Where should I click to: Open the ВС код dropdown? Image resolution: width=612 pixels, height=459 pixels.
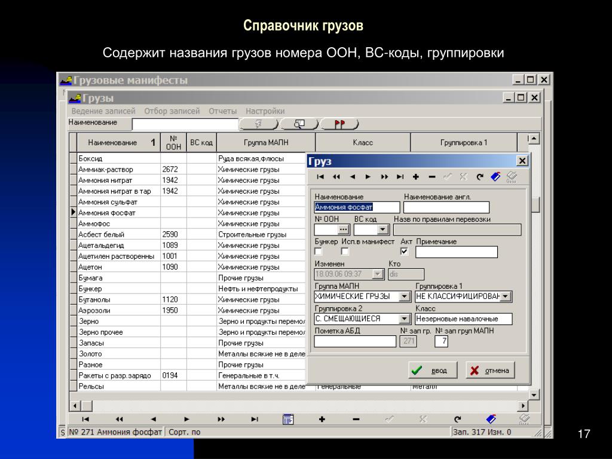(x=383, y=229)
